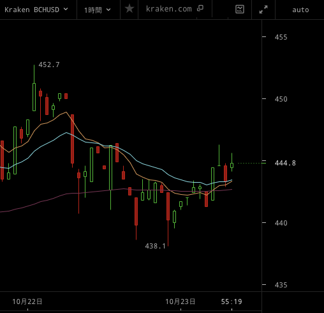Image resolution: width=324 pixels, height=313 pixels.
Task: Click the external link icon beside kraken.com
Action: (x=200, y=8)
